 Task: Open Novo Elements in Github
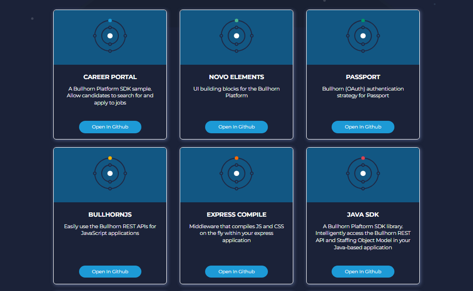[237, 127]
